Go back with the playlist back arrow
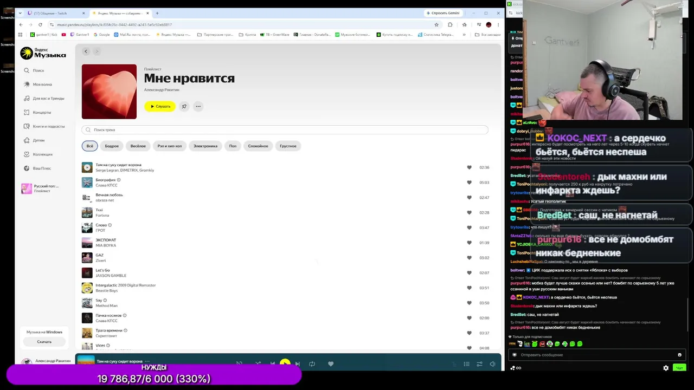The width and height of the screenshot is (694, 390). click(86, 51)
